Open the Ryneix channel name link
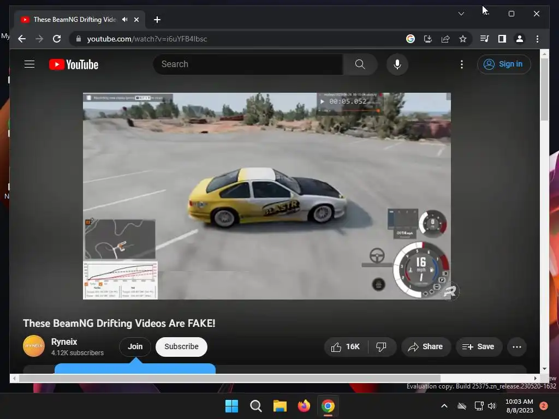This screenshot has height=419, width=559. [64, 342]
